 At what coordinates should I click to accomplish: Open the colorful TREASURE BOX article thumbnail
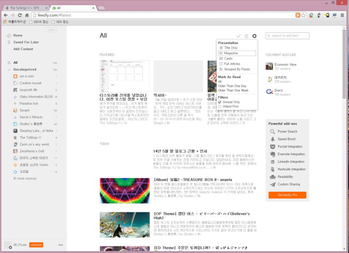coord(125,190)
